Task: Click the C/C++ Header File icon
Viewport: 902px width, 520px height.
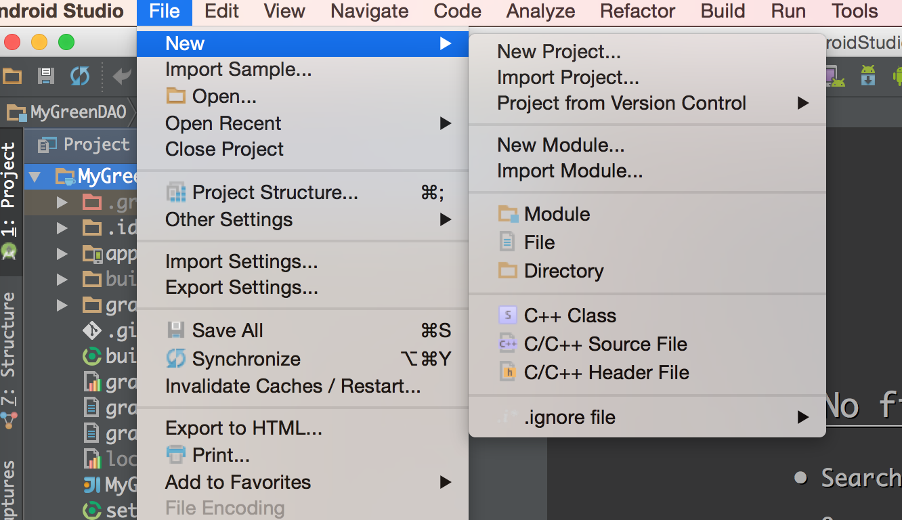Action: [x=507, y=372]
